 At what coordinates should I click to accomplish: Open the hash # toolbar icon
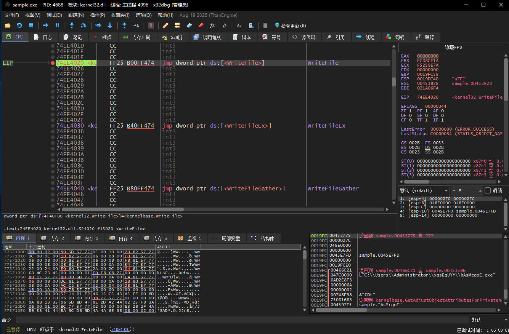pos(225,26)
